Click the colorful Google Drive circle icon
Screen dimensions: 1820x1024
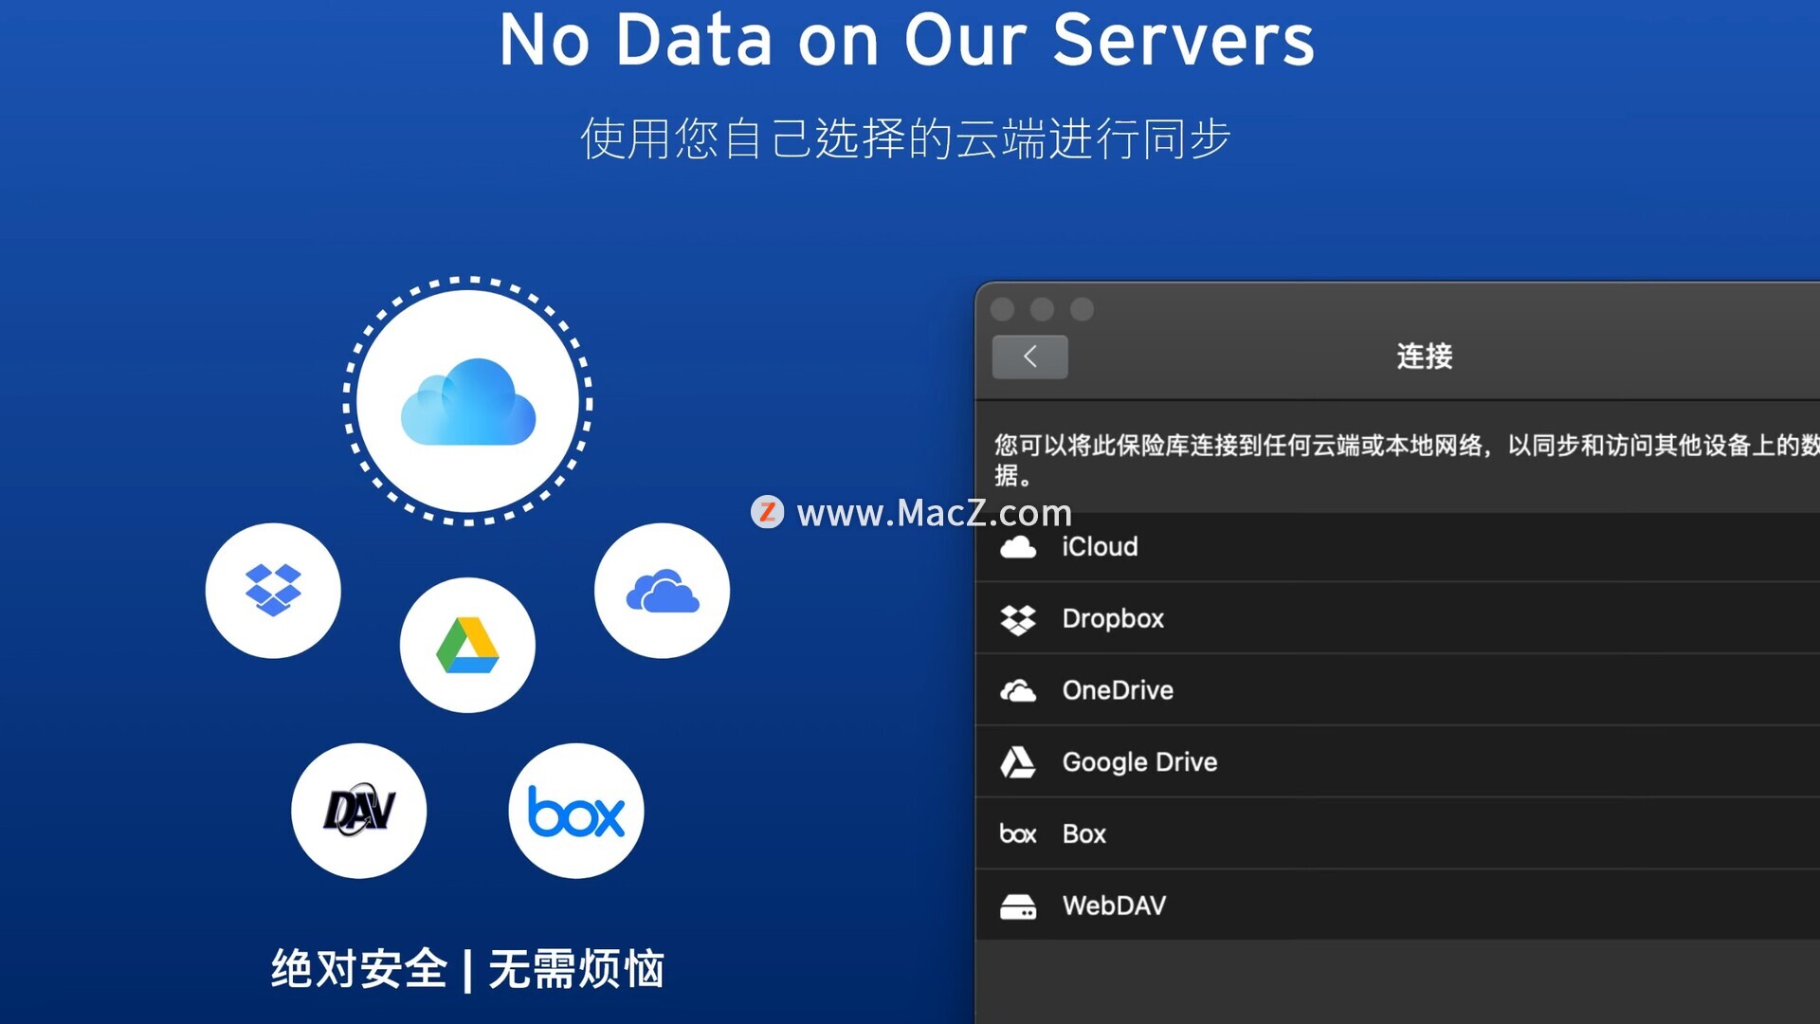coord(467,645)
